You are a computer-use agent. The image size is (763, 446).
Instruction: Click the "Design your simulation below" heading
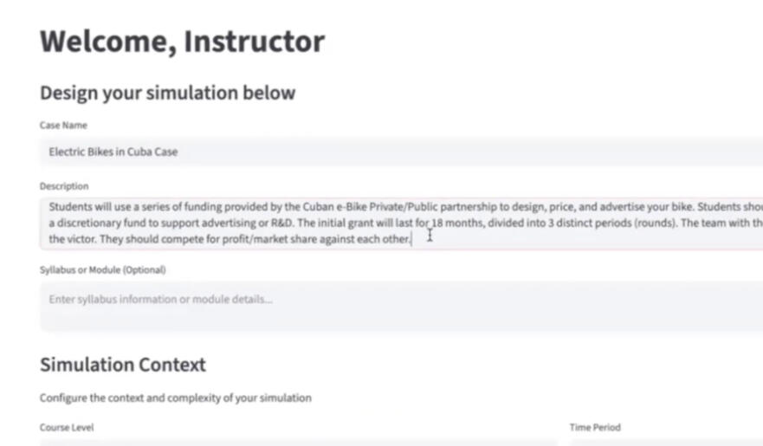pyautogui.click(x=167, y=93)
